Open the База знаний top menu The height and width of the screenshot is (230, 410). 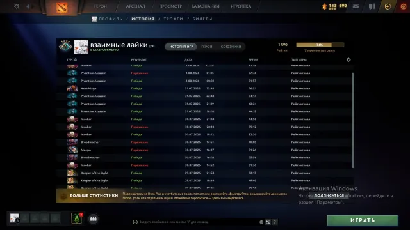(206, 6)
